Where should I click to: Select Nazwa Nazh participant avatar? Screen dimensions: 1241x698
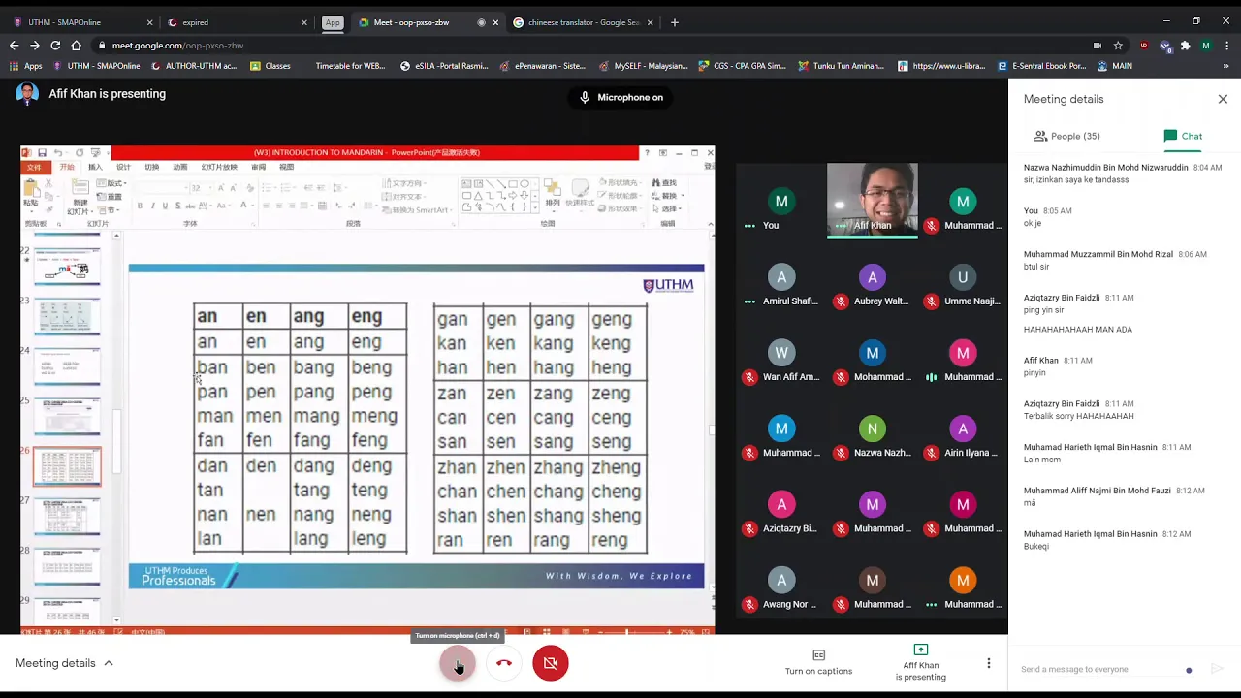(x=872, y=428)
